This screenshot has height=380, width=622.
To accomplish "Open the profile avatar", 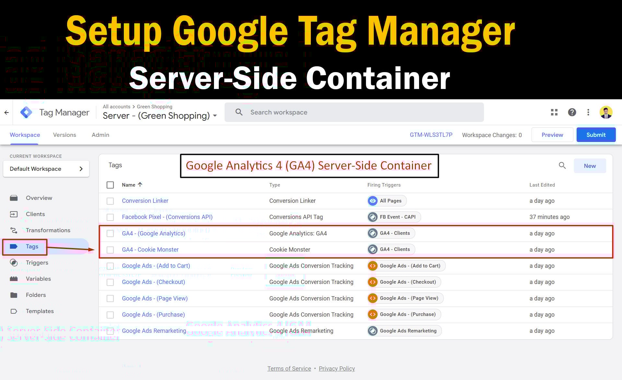I will 605,112.
